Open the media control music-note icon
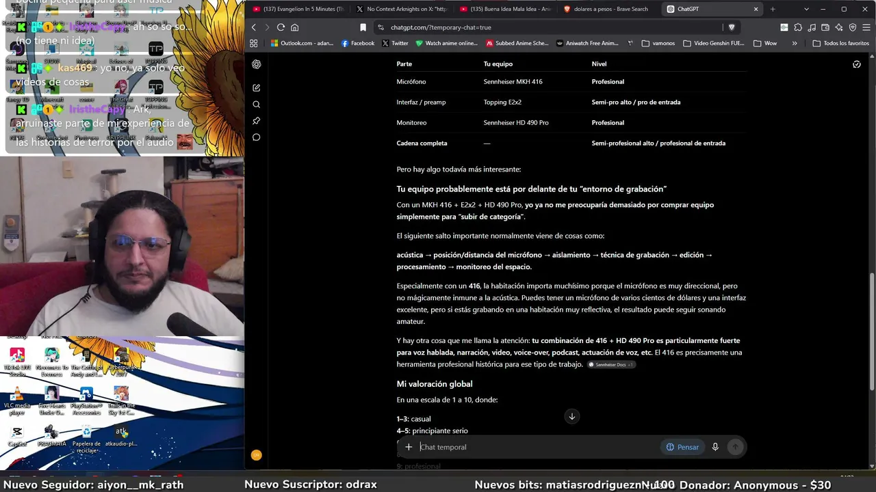The height and width of the screenshot is (492, 876). tap(812, 27)
